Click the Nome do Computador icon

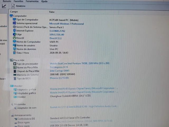click(x=15, y=42)
